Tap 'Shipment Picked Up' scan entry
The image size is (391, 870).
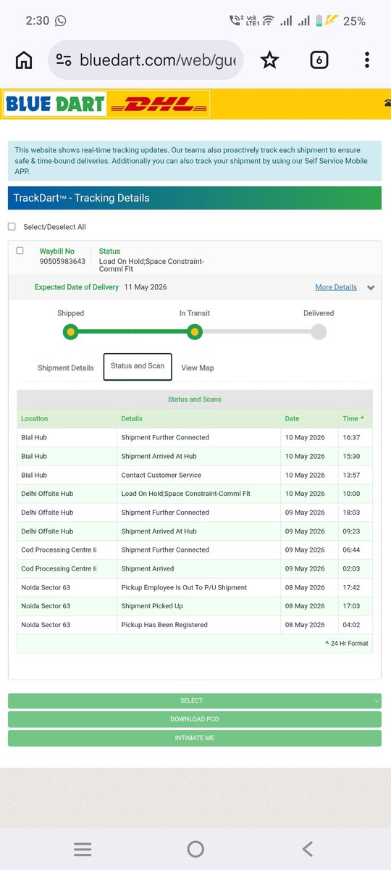click(x=152, y=606)
